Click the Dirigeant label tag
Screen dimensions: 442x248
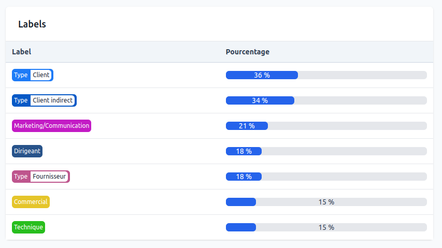pos(27,151)
